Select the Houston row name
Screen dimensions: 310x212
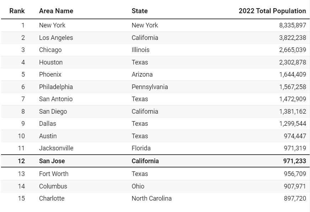tap(51, 62)
